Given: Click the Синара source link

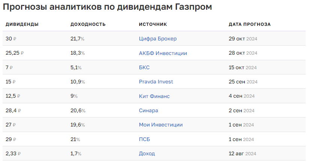Looking at the screenshot, I should point(149,110).
